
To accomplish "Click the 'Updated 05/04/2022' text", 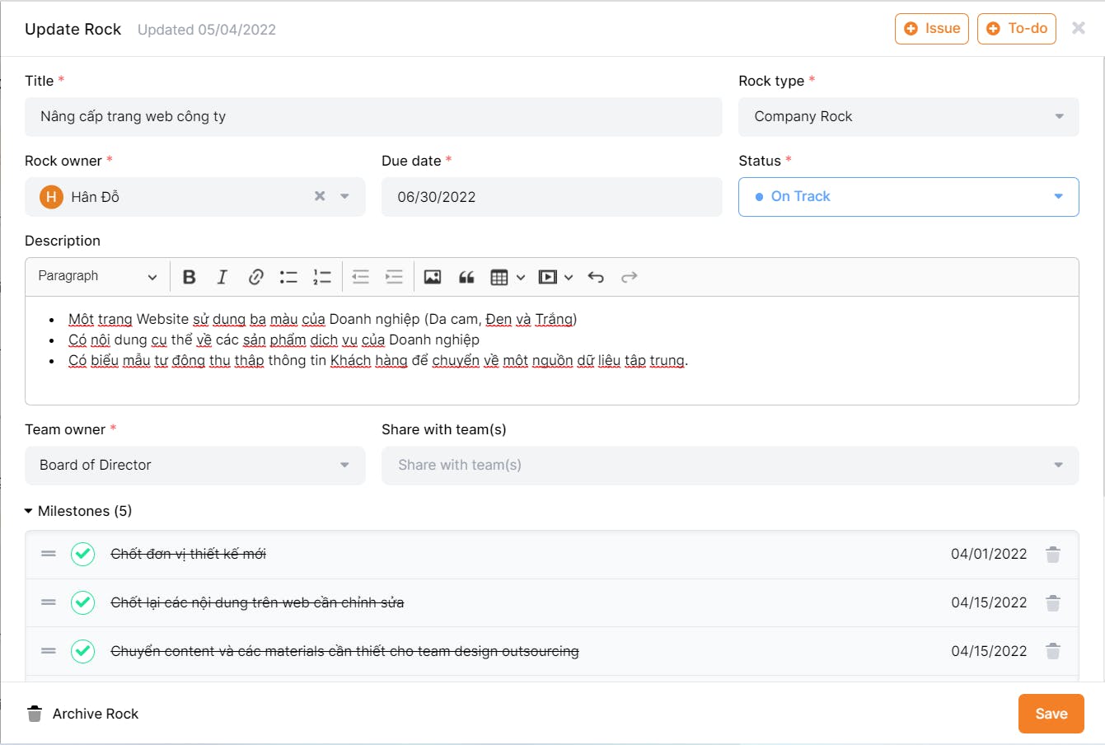I will pos(207,30).
